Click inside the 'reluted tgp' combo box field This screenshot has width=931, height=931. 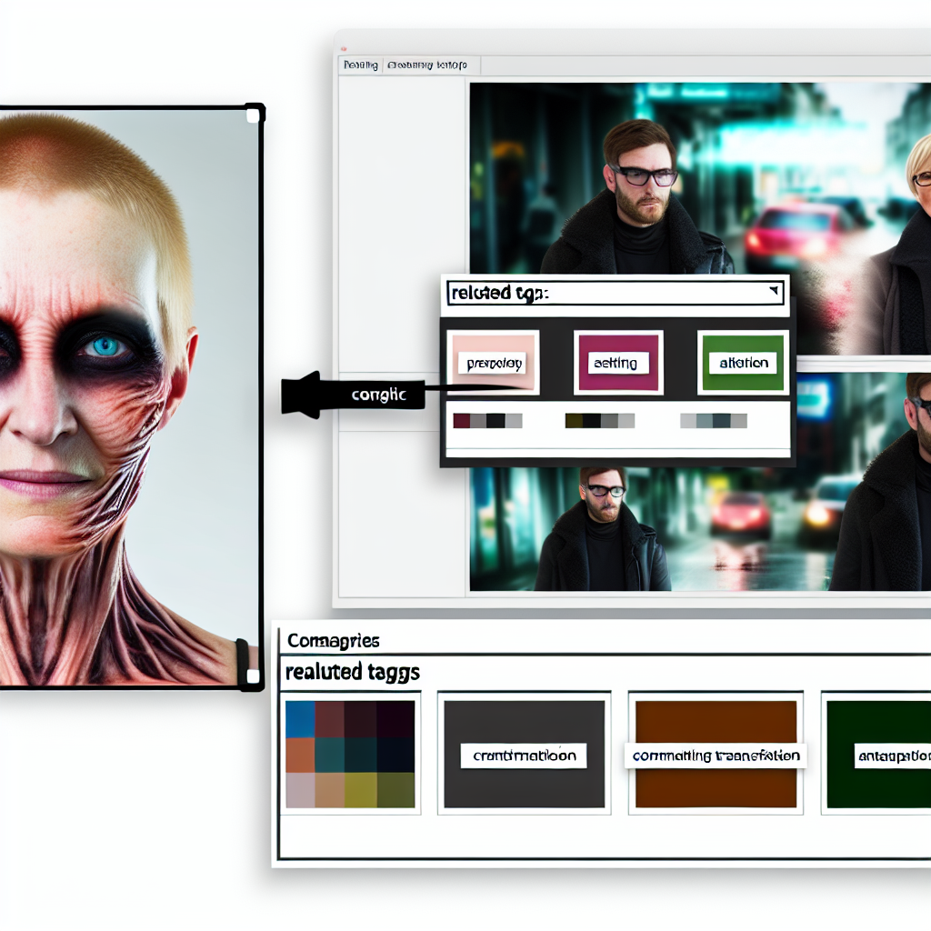[x=600, y=293]
